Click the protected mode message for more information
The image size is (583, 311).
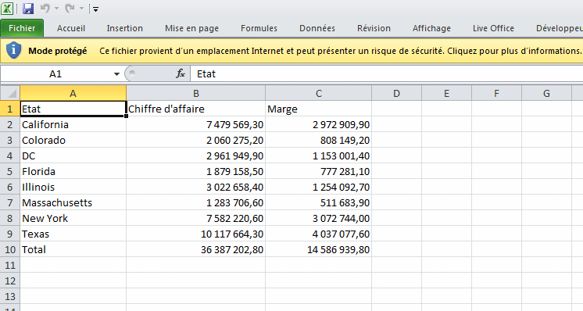(341, 51)
